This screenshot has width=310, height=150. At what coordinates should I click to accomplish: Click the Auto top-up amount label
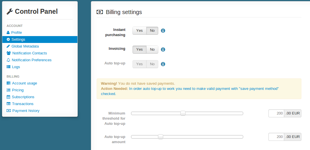pyautogui.click(x=115, y=139)
